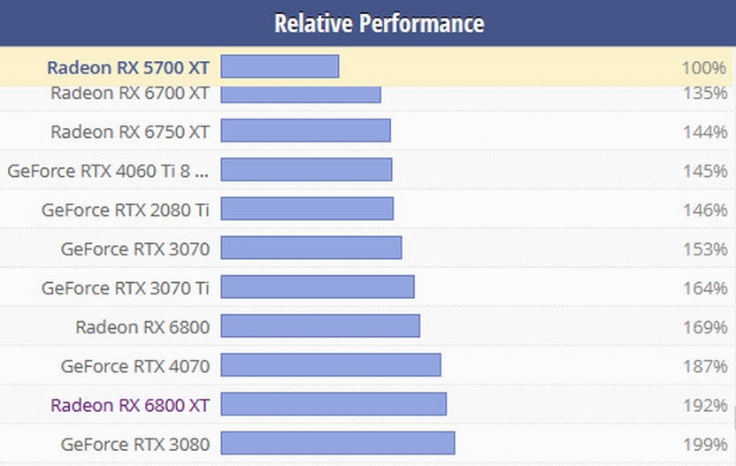This screenshot has height=466, width=736.
Task: Click the 100% value in the highlighted row
Action: (704, 67)
